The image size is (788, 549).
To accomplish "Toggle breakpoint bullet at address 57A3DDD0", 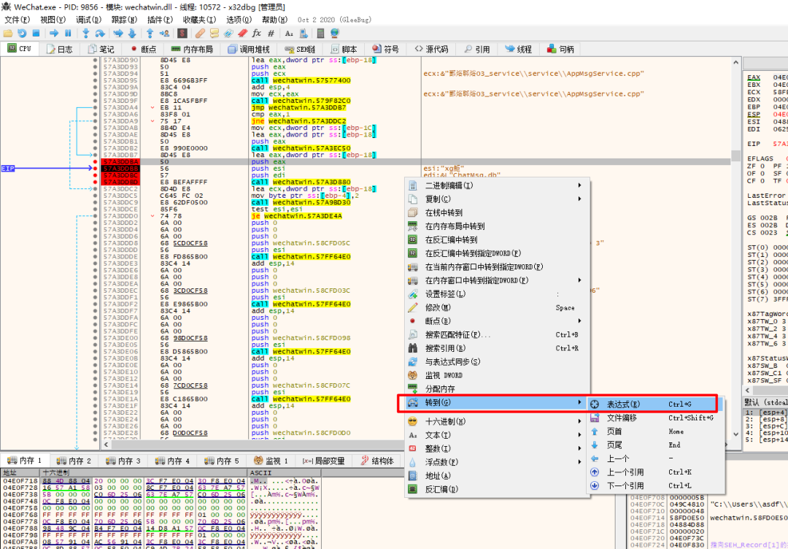I will point(95,216).
